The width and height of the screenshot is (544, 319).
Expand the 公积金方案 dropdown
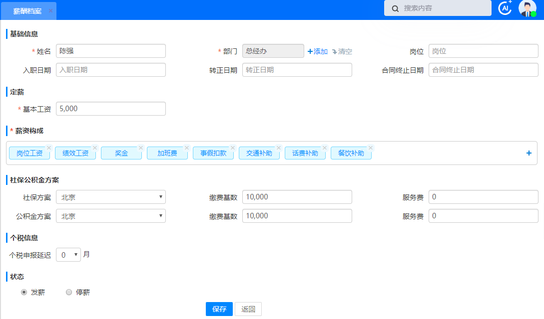(111, 216)
